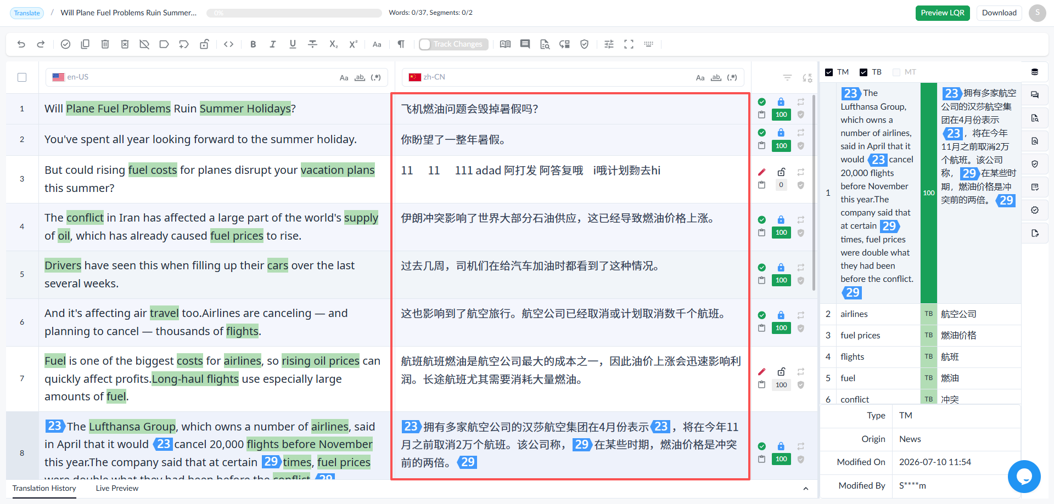Image resolution: width=1054 pixels, height=504 pixels.
Task: Click the Superscript icon
Action: (x=354, y=44)
